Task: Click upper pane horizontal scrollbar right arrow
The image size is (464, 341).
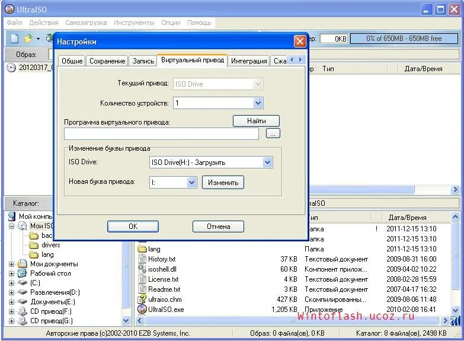Action: [x=455, y=190]
